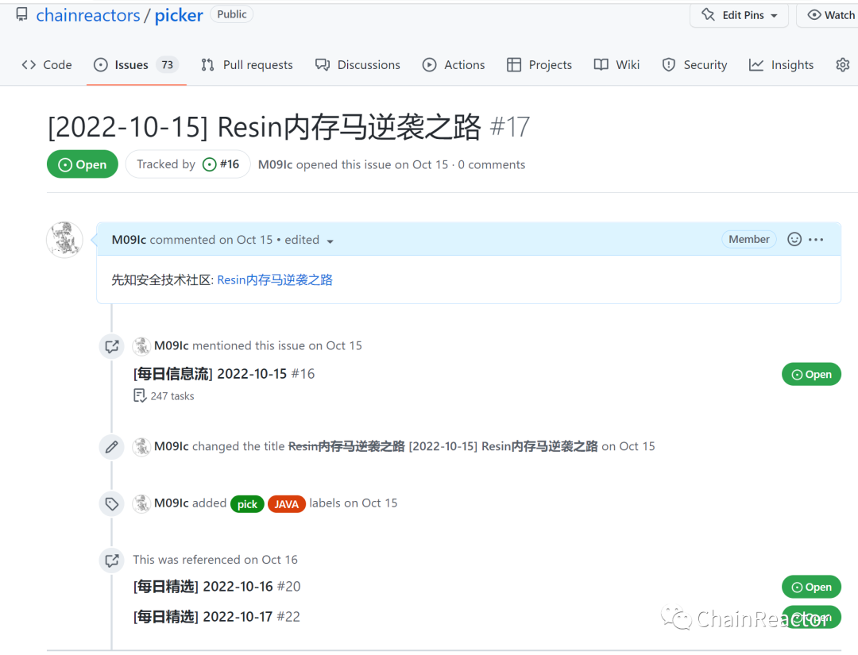Image resolution: width=858 pixels, height=655 pixels.
Task: Click the 247 tasks indicator
Action: 164,396
